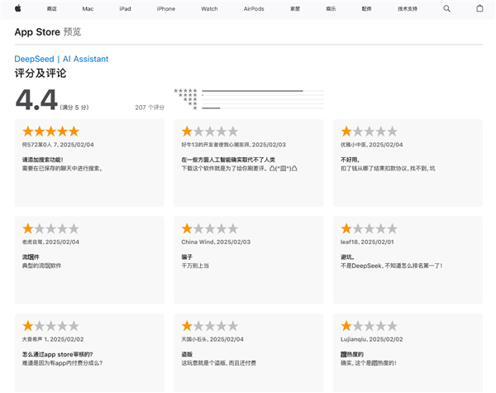Open the review titled 骗子

click(188, 257)
